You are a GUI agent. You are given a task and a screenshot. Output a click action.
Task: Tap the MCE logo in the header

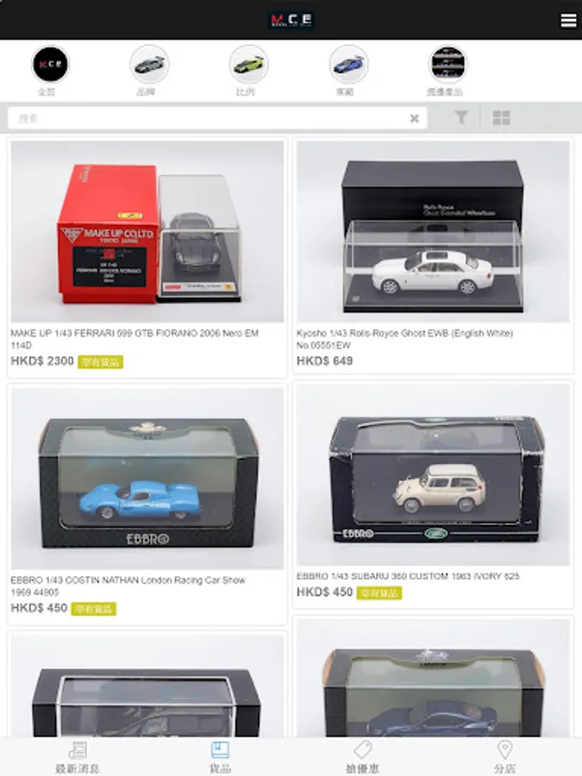point(291,20)
